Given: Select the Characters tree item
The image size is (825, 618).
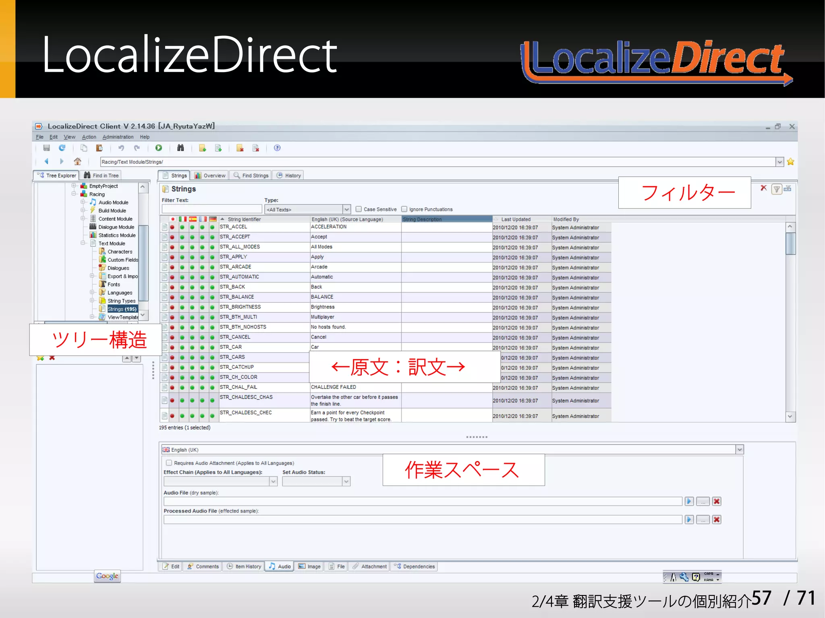Looking at the screenshot, I should point(120,252).
